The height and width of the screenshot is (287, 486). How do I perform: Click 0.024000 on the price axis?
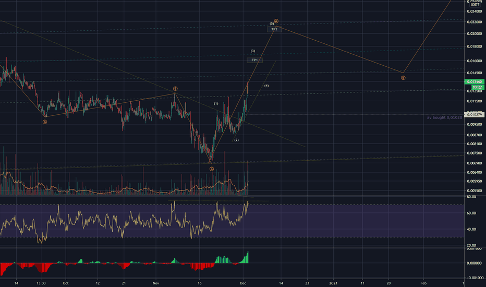click(474, 11)
